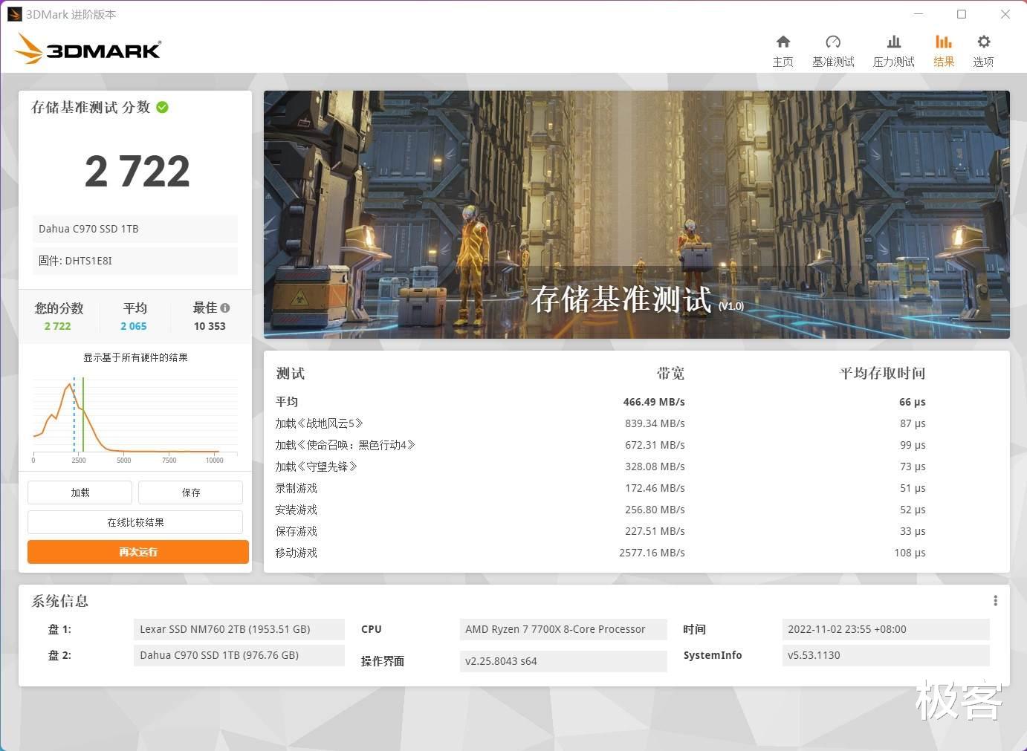The height and width of the screenshot is (751, 1027).
Task: Open 在线比较结果 online comparison
Action: [x=135, y=521]
